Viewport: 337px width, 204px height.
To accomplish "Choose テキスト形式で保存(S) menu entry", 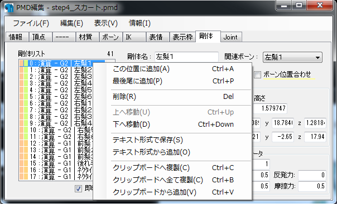I will coord(172,140).
